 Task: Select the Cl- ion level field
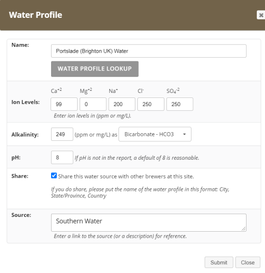(151, 104)
